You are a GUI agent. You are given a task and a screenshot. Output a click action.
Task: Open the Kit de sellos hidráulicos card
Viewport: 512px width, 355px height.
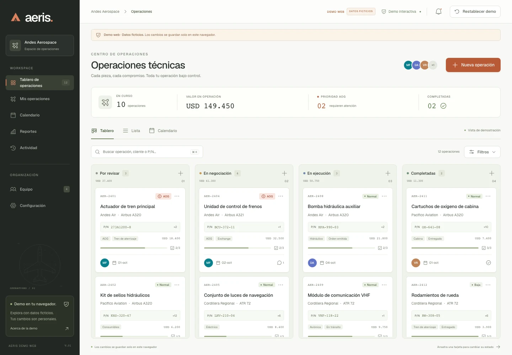140,307
